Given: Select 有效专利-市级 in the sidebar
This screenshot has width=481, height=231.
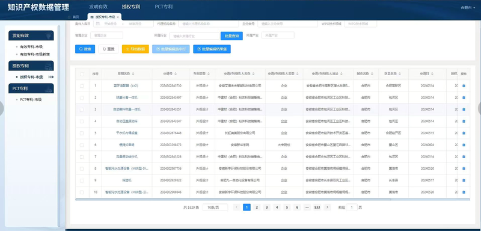Looking at the screenshot, I should click(31, 47).
